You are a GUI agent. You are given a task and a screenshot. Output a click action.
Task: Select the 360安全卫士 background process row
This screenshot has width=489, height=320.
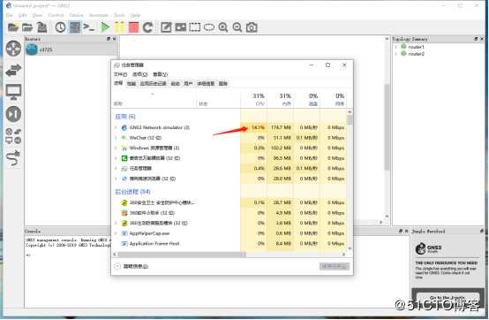[x=229, y=202]
